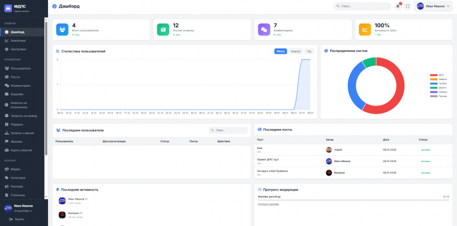
Task: Toggle Пробки legend entry visibility
Action: (438, 83)
